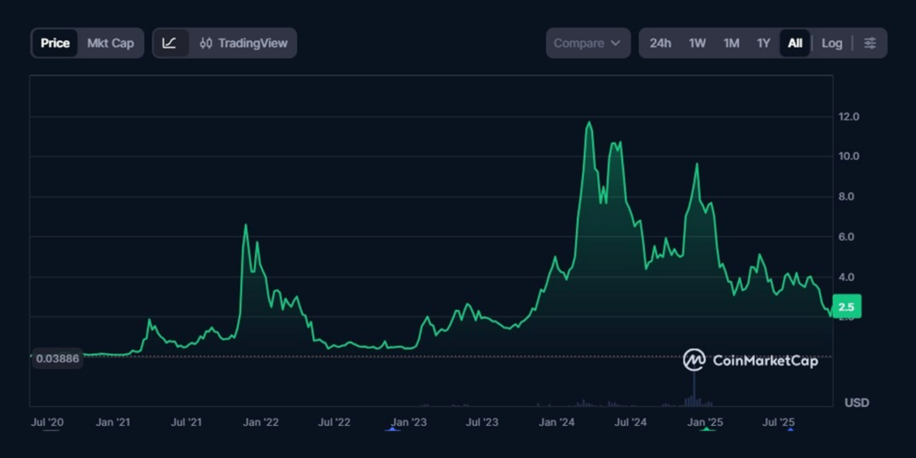
Task: Open the chart settings sliders icon
Action: click(x=869, y=43)
